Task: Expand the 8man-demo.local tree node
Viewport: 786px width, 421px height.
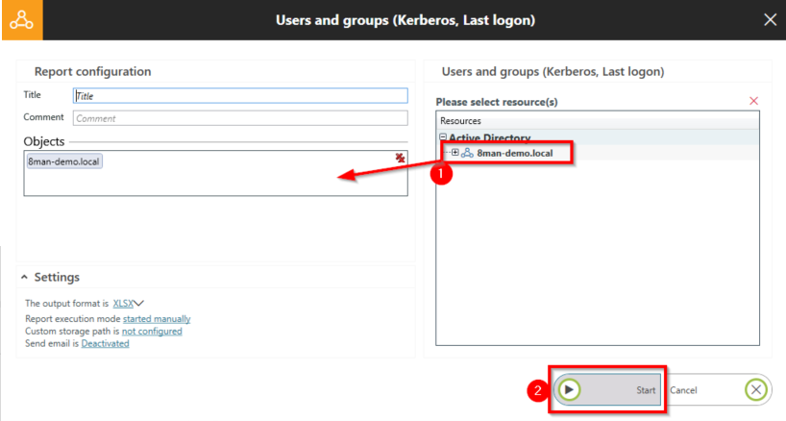Action: (454, 153)
